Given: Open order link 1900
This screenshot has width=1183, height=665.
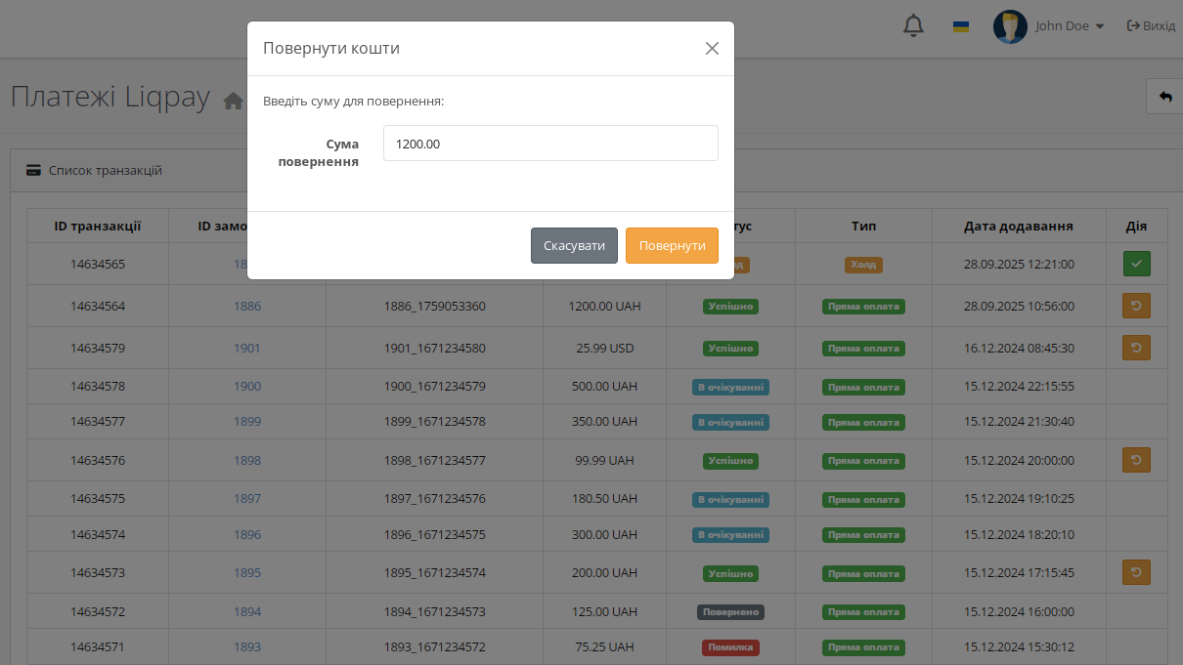Looking at the screenshot, I should 247,386.
